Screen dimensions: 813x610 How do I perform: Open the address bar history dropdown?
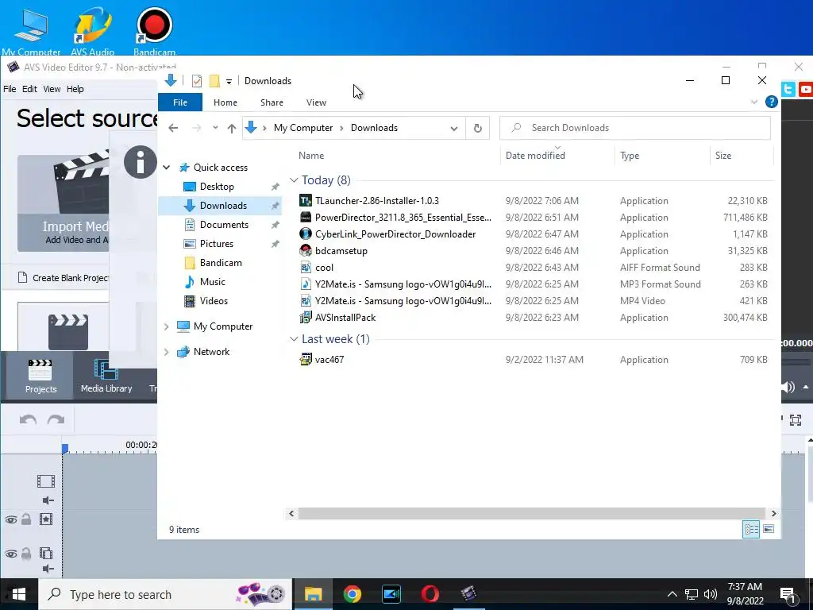(x=453, y=128)
